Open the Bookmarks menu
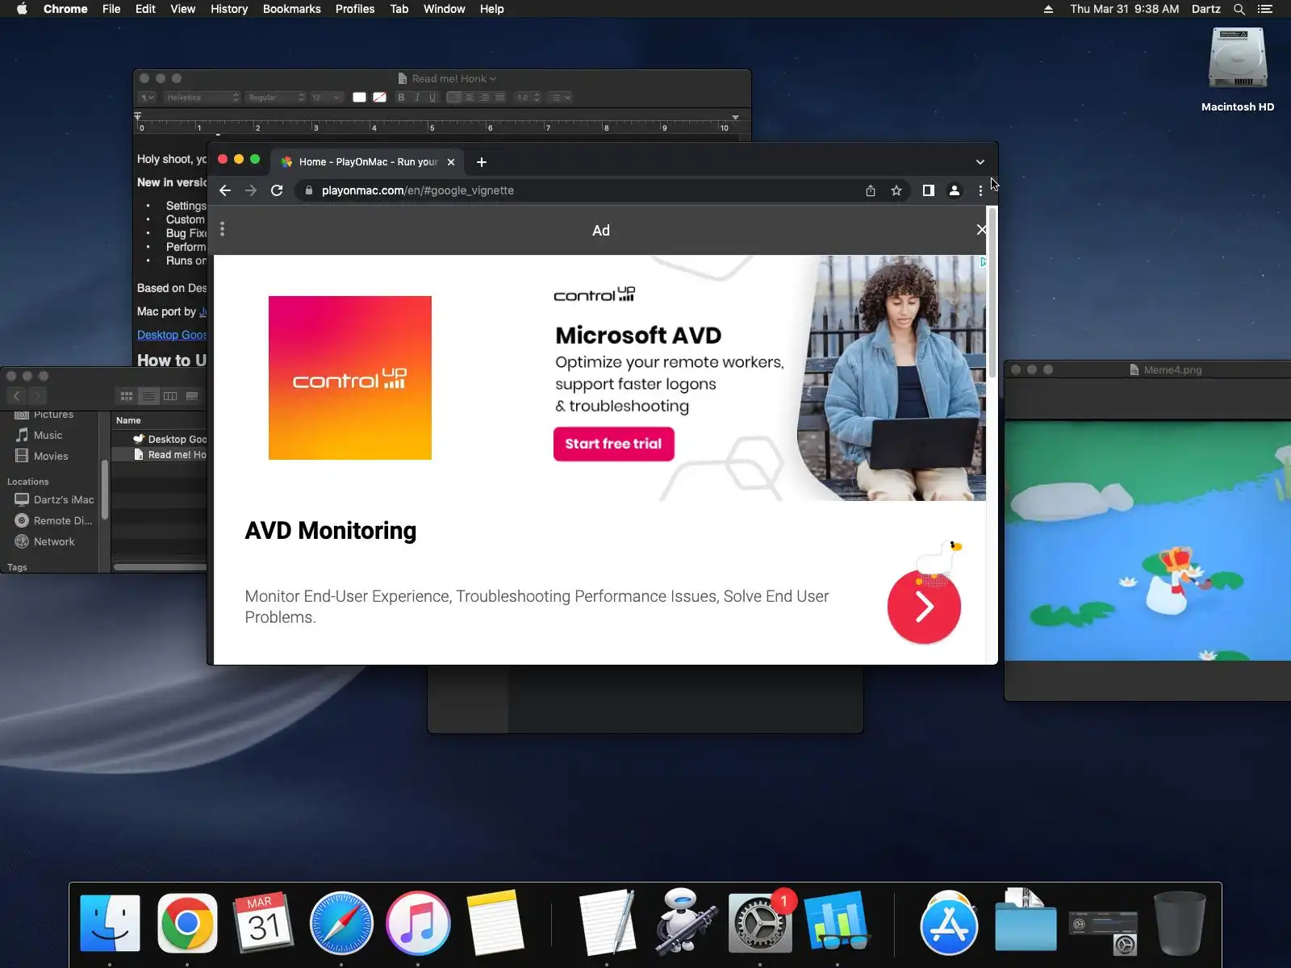This screenshot has width=1291, height=968. [292, 9]
